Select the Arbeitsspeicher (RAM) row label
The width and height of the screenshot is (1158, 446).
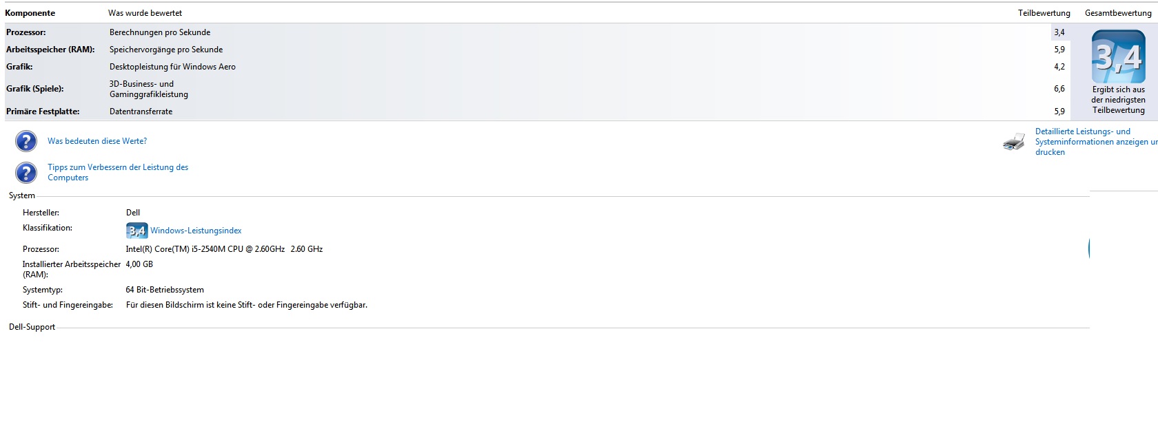pyautogui.click(x=50, y=50)
